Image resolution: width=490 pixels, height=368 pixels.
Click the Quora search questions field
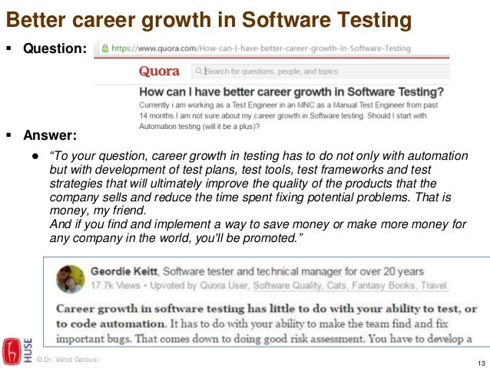[x=320, y=71]
